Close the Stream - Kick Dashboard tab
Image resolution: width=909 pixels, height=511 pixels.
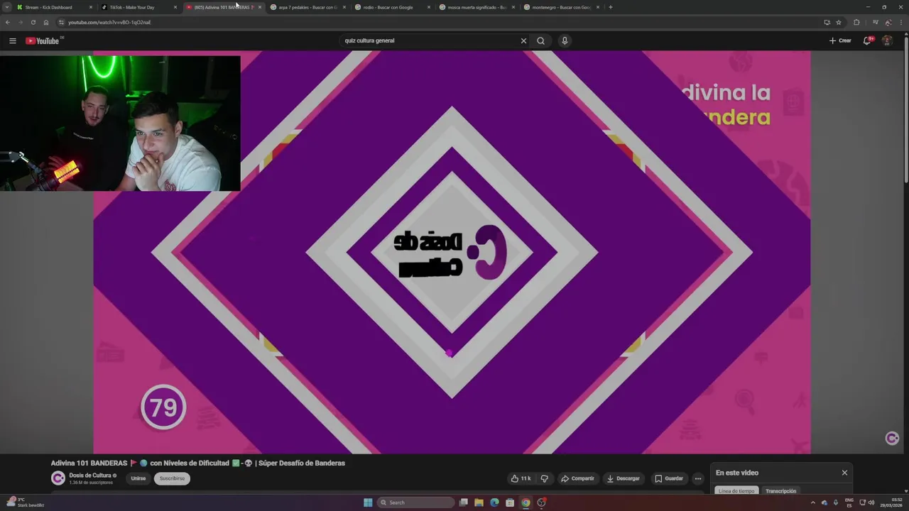point(91,7)
